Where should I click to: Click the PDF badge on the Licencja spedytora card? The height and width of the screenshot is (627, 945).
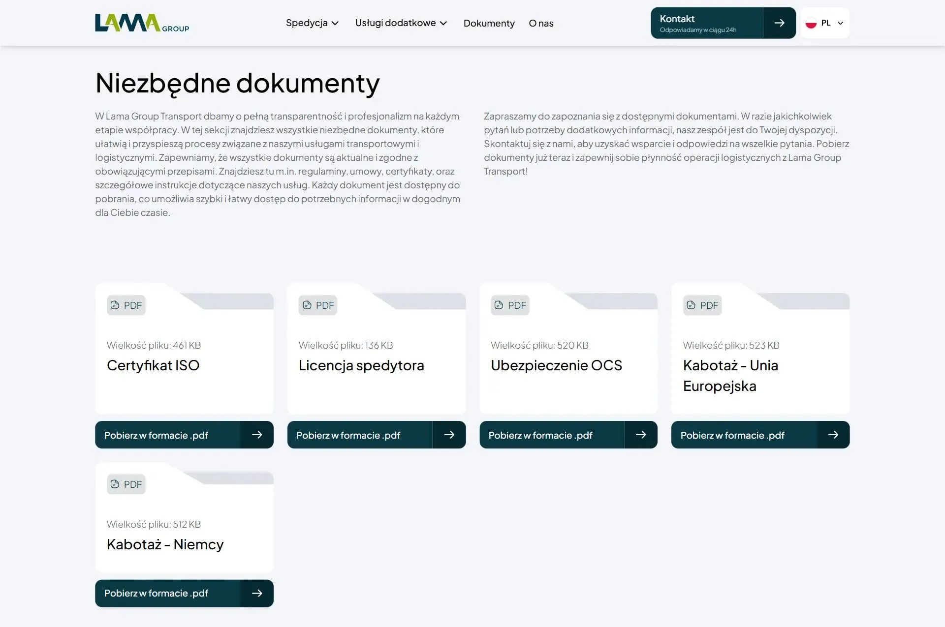[318, 305]
